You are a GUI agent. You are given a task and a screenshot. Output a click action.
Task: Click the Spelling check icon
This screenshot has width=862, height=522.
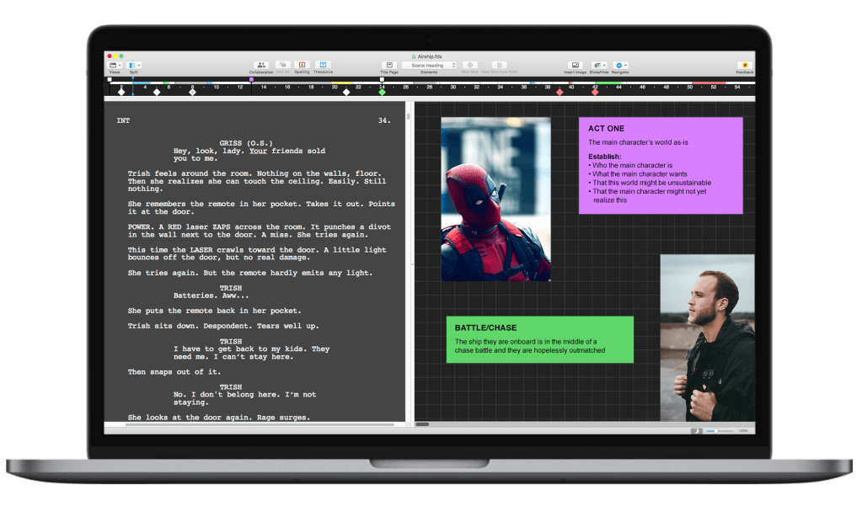tap(303, 65)
